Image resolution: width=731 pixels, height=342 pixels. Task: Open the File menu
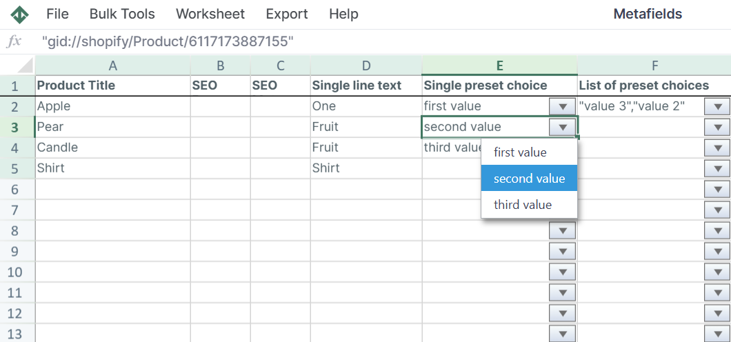(x=57, y=14)
